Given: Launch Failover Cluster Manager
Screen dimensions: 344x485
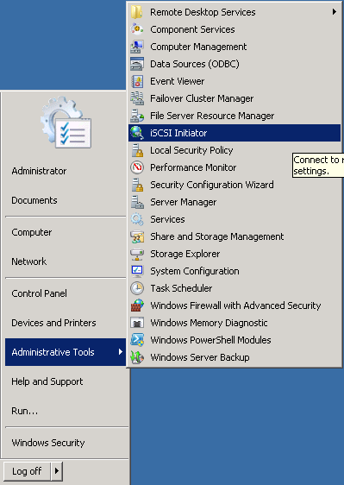Looking at the screenshot, I should pyautogui.click(x=235, y=98).
